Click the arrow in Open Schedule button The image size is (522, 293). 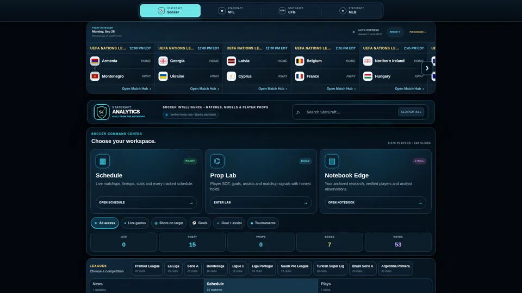(191, 203)
